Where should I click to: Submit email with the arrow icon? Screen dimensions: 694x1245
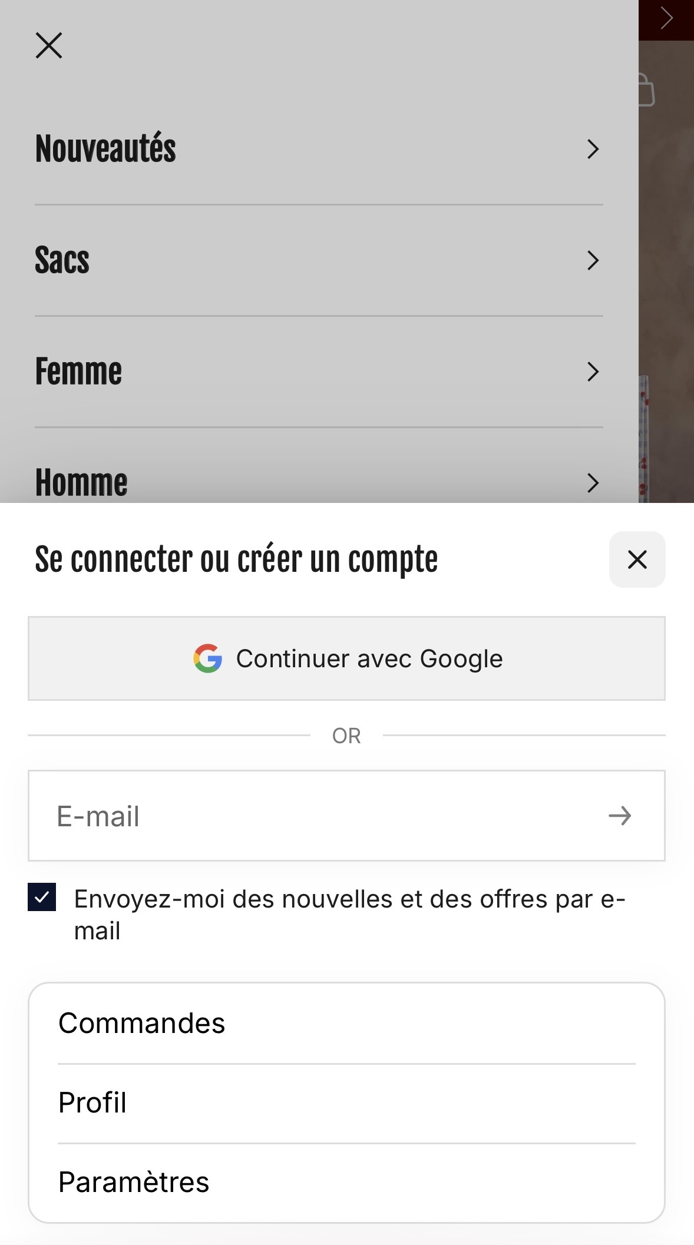point(620,816)
